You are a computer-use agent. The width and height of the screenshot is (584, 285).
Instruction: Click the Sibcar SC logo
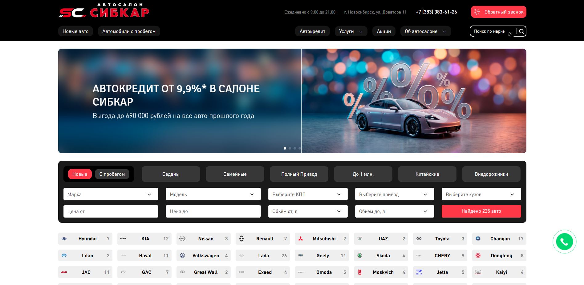click(104, 11)
